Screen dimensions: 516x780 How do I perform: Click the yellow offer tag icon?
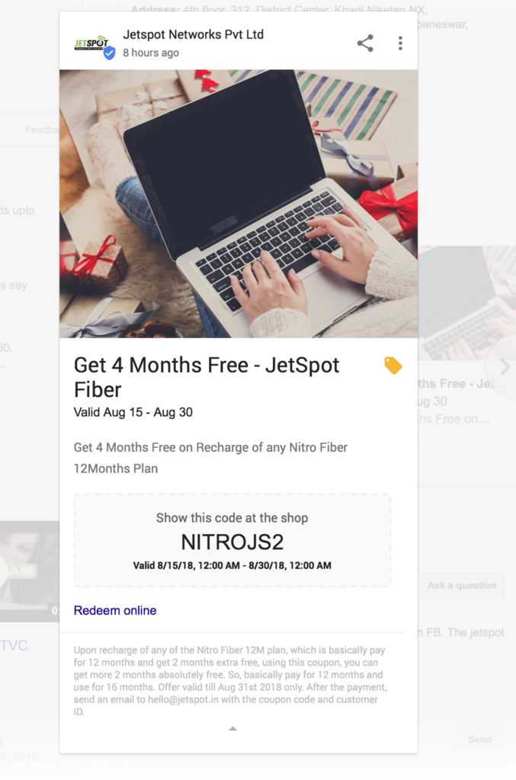click(393, 366)
